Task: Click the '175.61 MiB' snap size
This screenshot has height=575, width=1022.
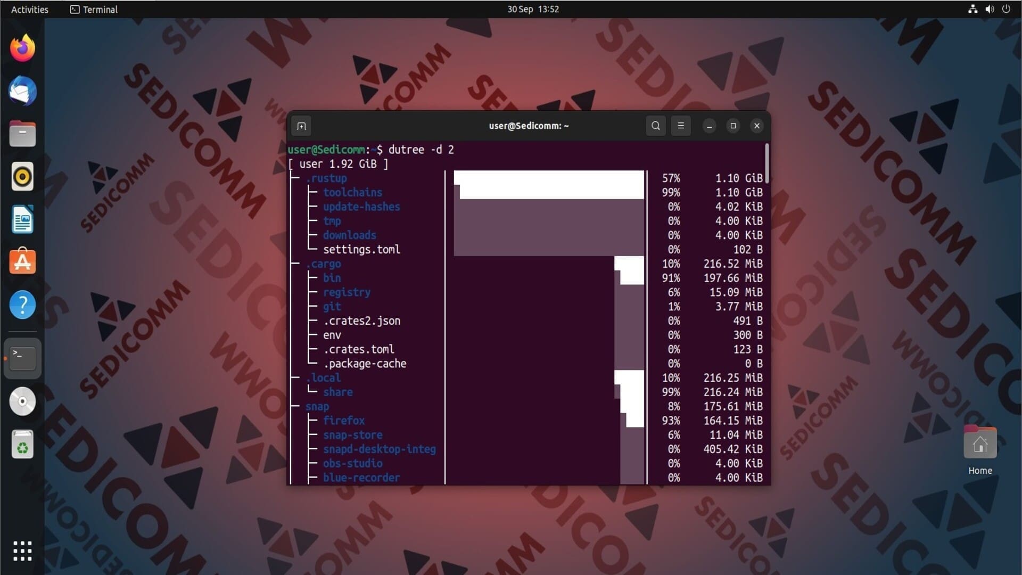Action: [733, 407]
